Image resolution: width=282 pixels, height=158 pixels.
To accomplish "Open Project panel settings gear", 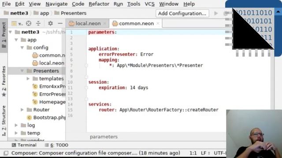I will [50, 23].
